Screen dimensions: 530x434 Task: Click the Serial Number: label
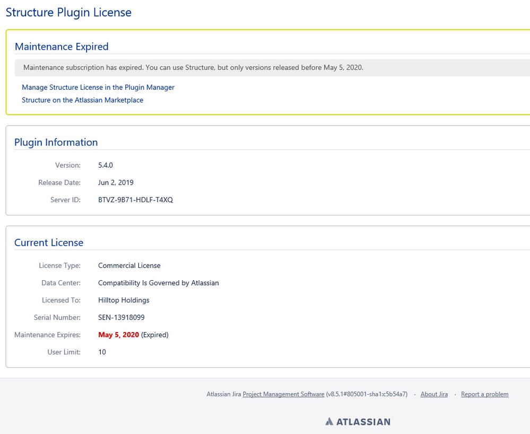(x=57, y=317)
